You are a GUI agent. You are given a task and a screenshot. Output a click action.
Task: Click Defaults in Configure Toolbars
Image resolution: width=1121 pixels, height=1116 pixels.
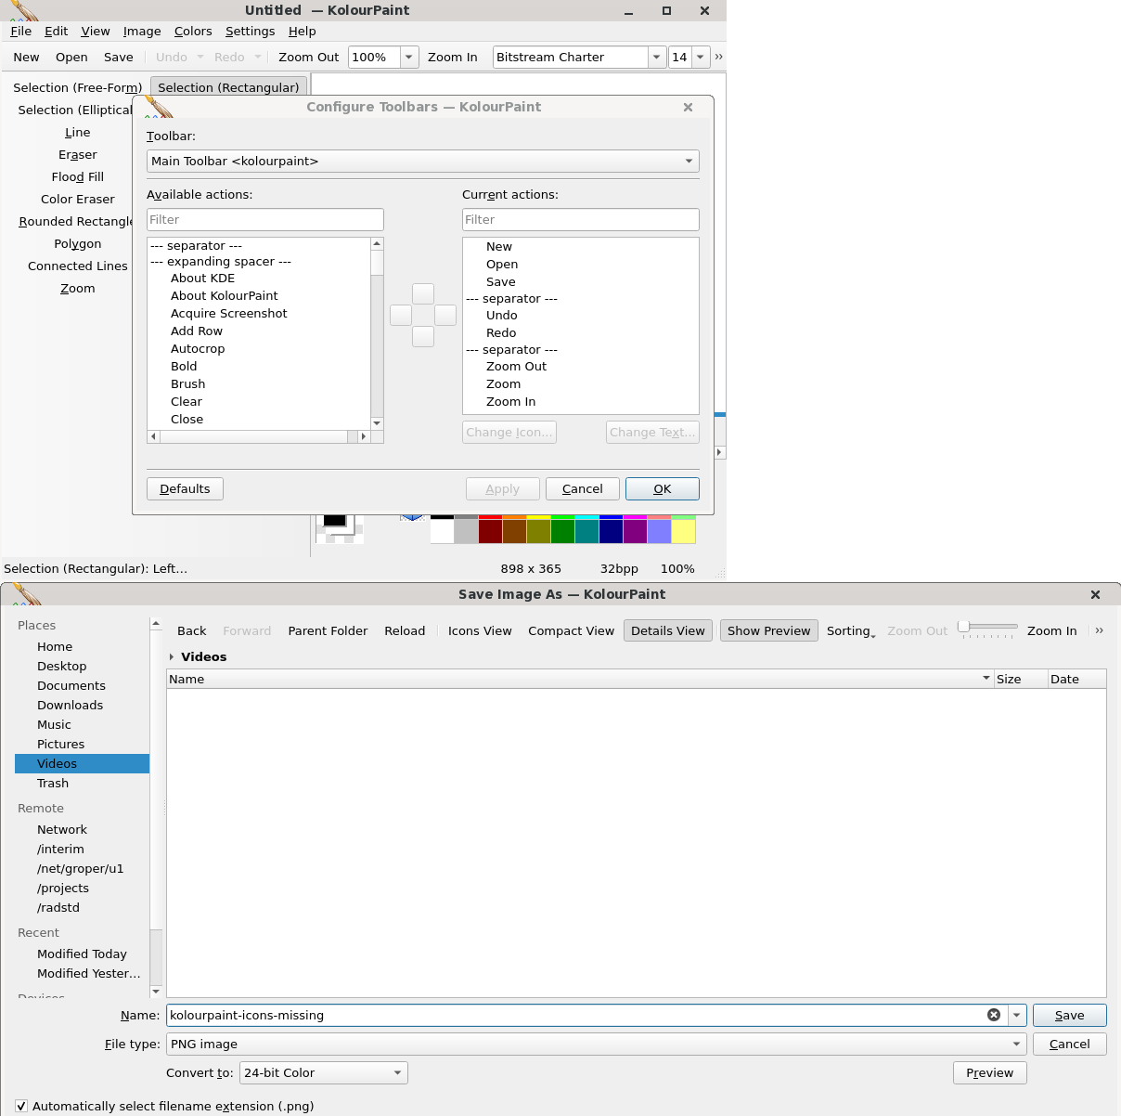click(x=185, y=488)
